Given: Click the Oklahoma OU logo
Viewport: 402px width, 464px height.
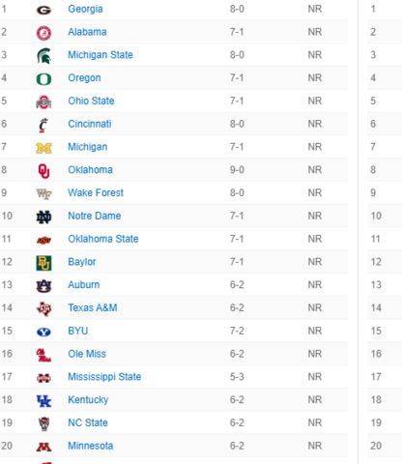Looking at the screenshot, I should point(43,171).
